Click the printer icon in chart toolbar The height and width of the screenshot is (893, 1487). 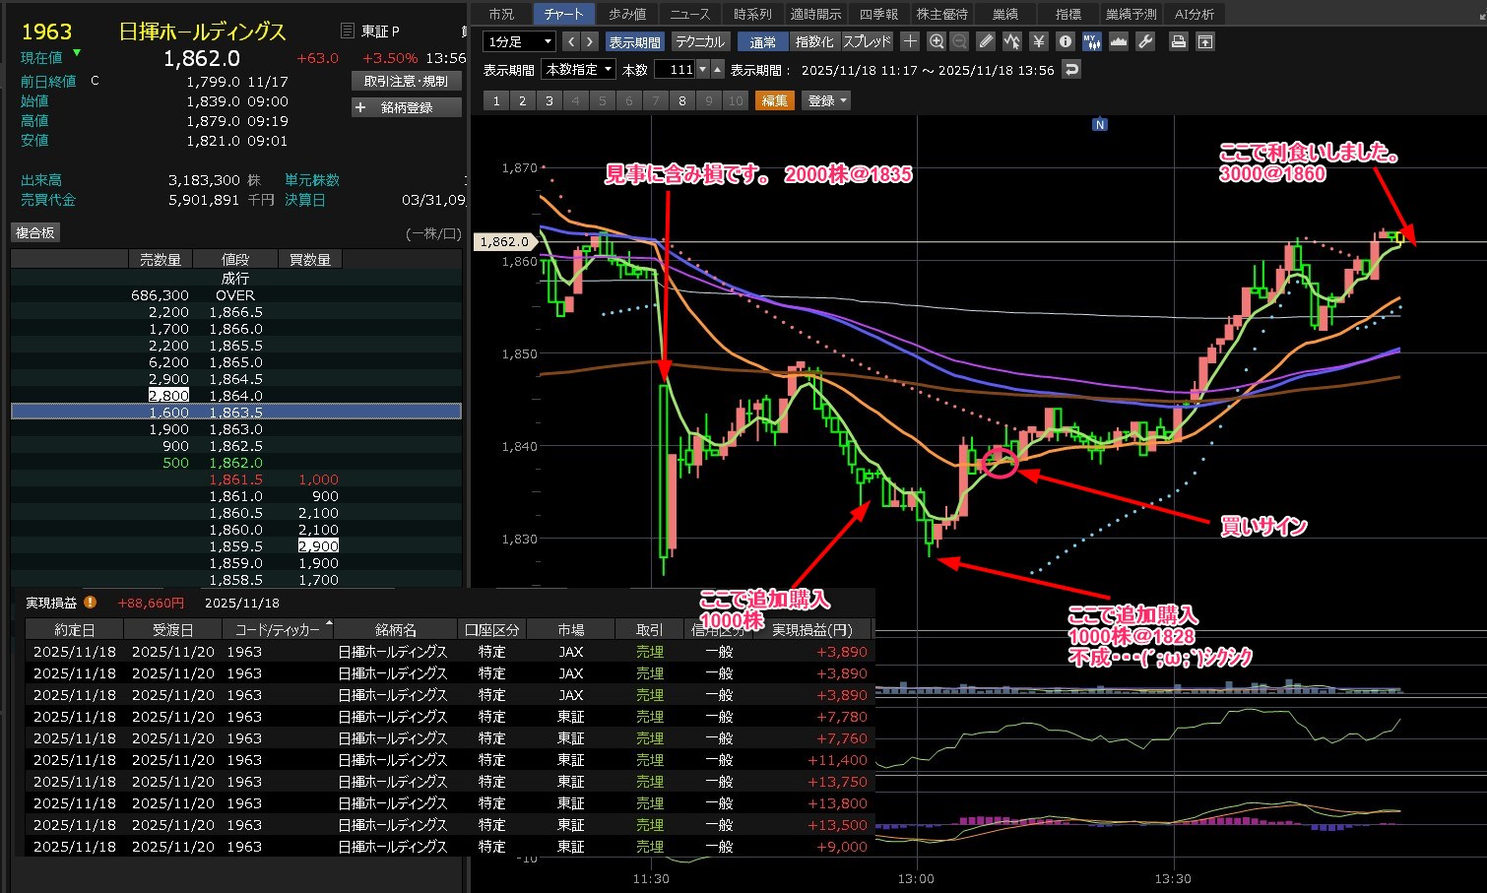pyautogui.click(x=1178, y=41)
